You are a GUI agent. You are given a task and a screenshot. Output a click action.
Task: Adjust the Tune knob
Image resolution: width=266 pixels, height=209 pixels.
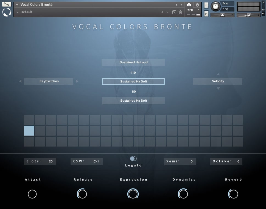(x=215, y=6)
